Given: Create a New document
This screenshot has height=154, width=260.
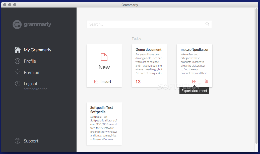Looking at the screenshot, I should (104, 60).
